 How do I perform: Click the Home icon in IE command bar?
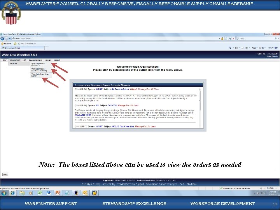[x=230, y=48]
